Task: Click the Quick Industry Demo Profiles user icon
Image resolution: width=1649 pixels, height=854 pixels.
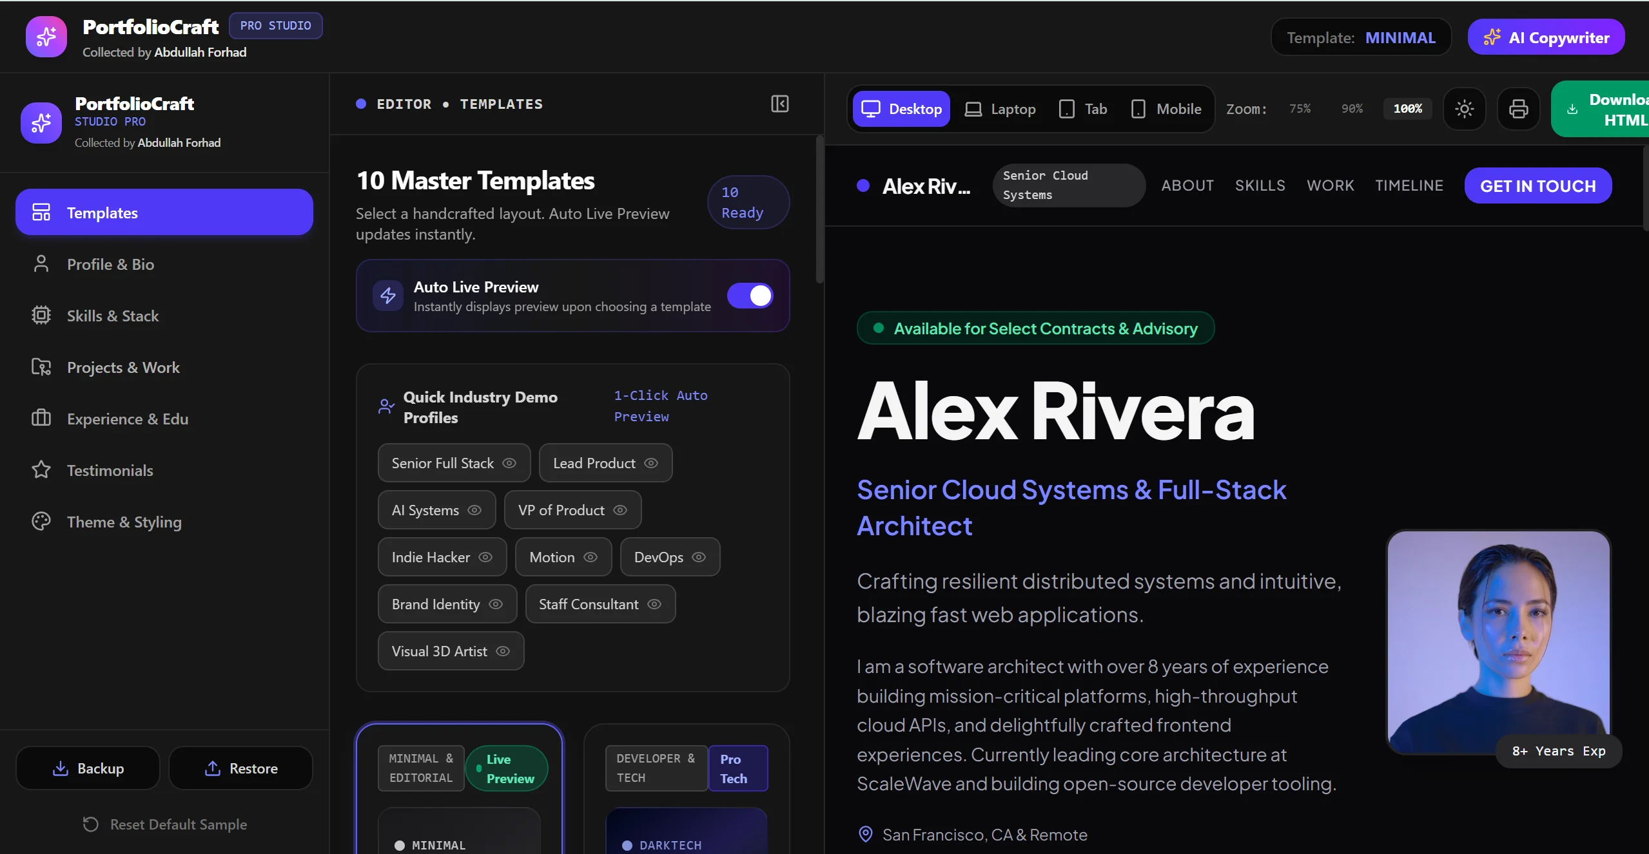Action: [385, 406]
